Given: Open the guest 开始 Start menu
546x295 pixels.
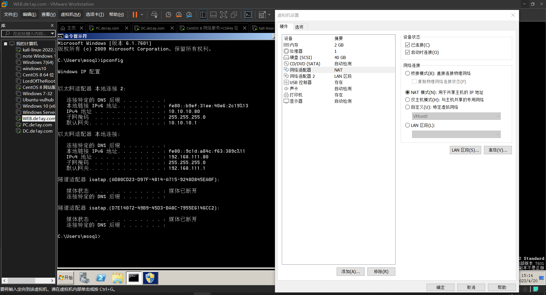Looking at the screenshot, I should (66, 278).
